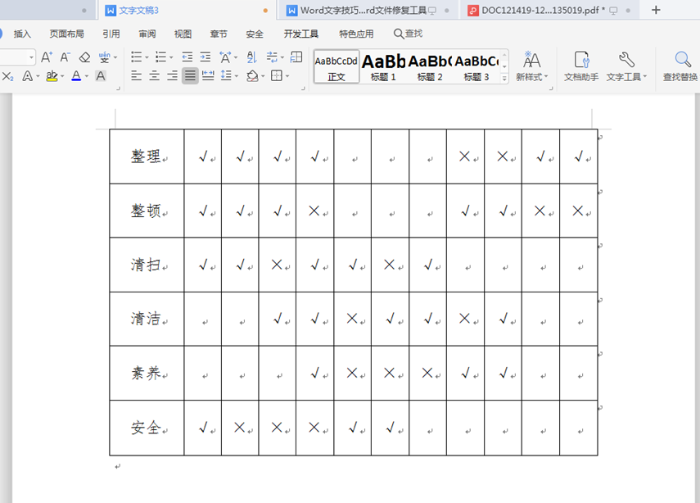
Task: Click the text effects outlined A icon
Action: [28, 76]
